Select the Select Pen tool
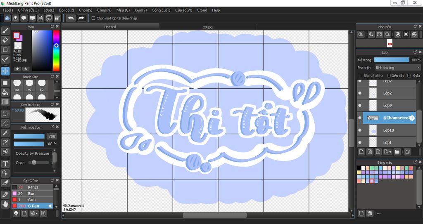Viewport: 423px width, 224px height. (5, 142)
